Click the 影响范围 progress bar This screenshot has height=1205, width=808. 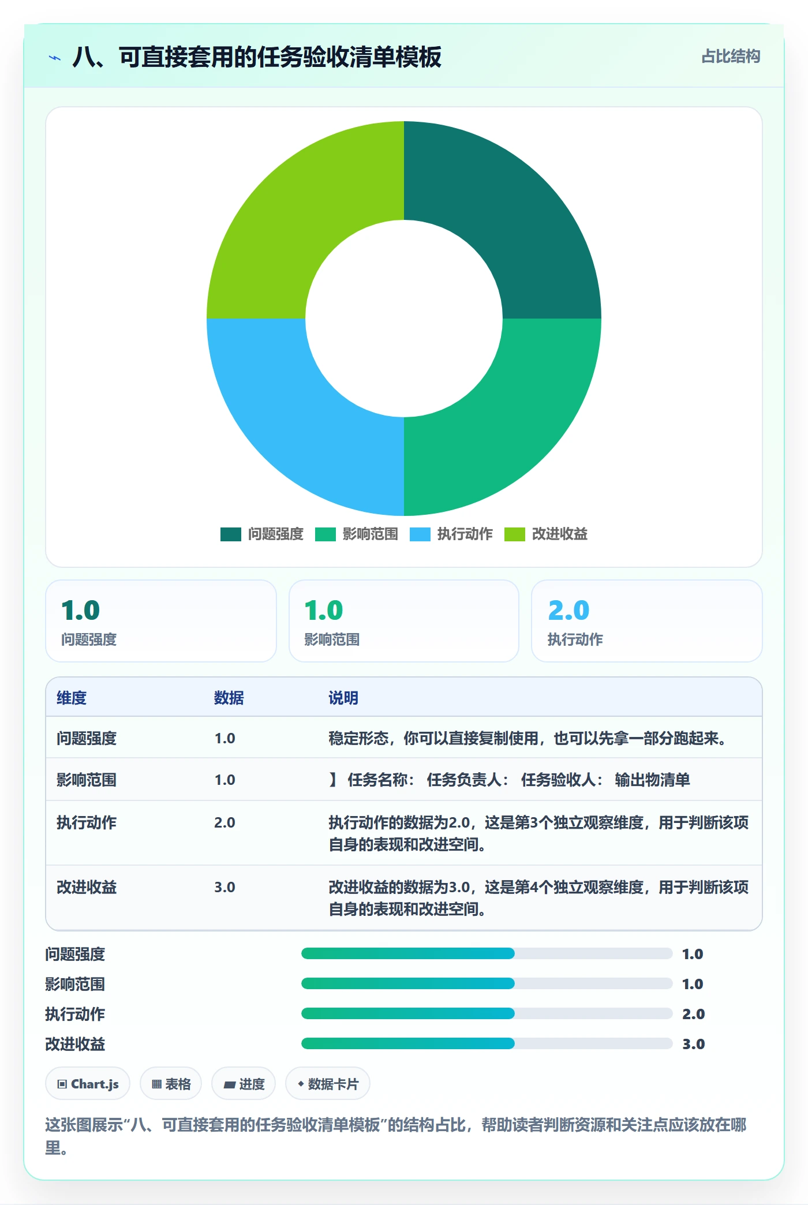coord(487,983)
